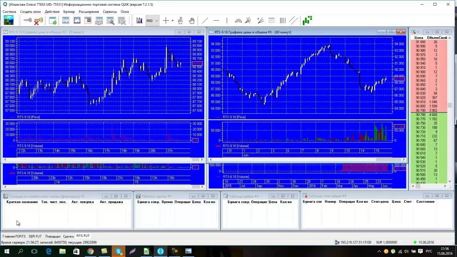
Task: Select the pointing finger tool
Action: coord(181,21)
